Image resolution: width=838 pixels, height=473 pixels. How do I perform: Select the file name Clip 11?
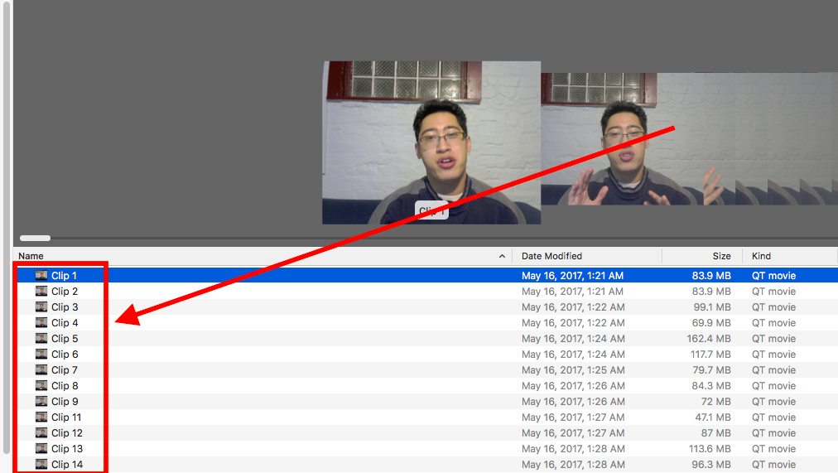click(66, 417)
